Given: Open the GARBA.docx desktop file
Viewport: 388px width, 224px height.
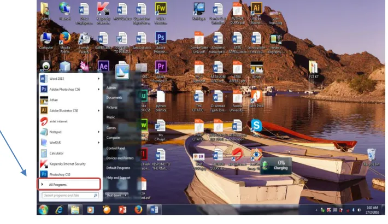Looking at the screenshot, I should [x=103, y=40].
